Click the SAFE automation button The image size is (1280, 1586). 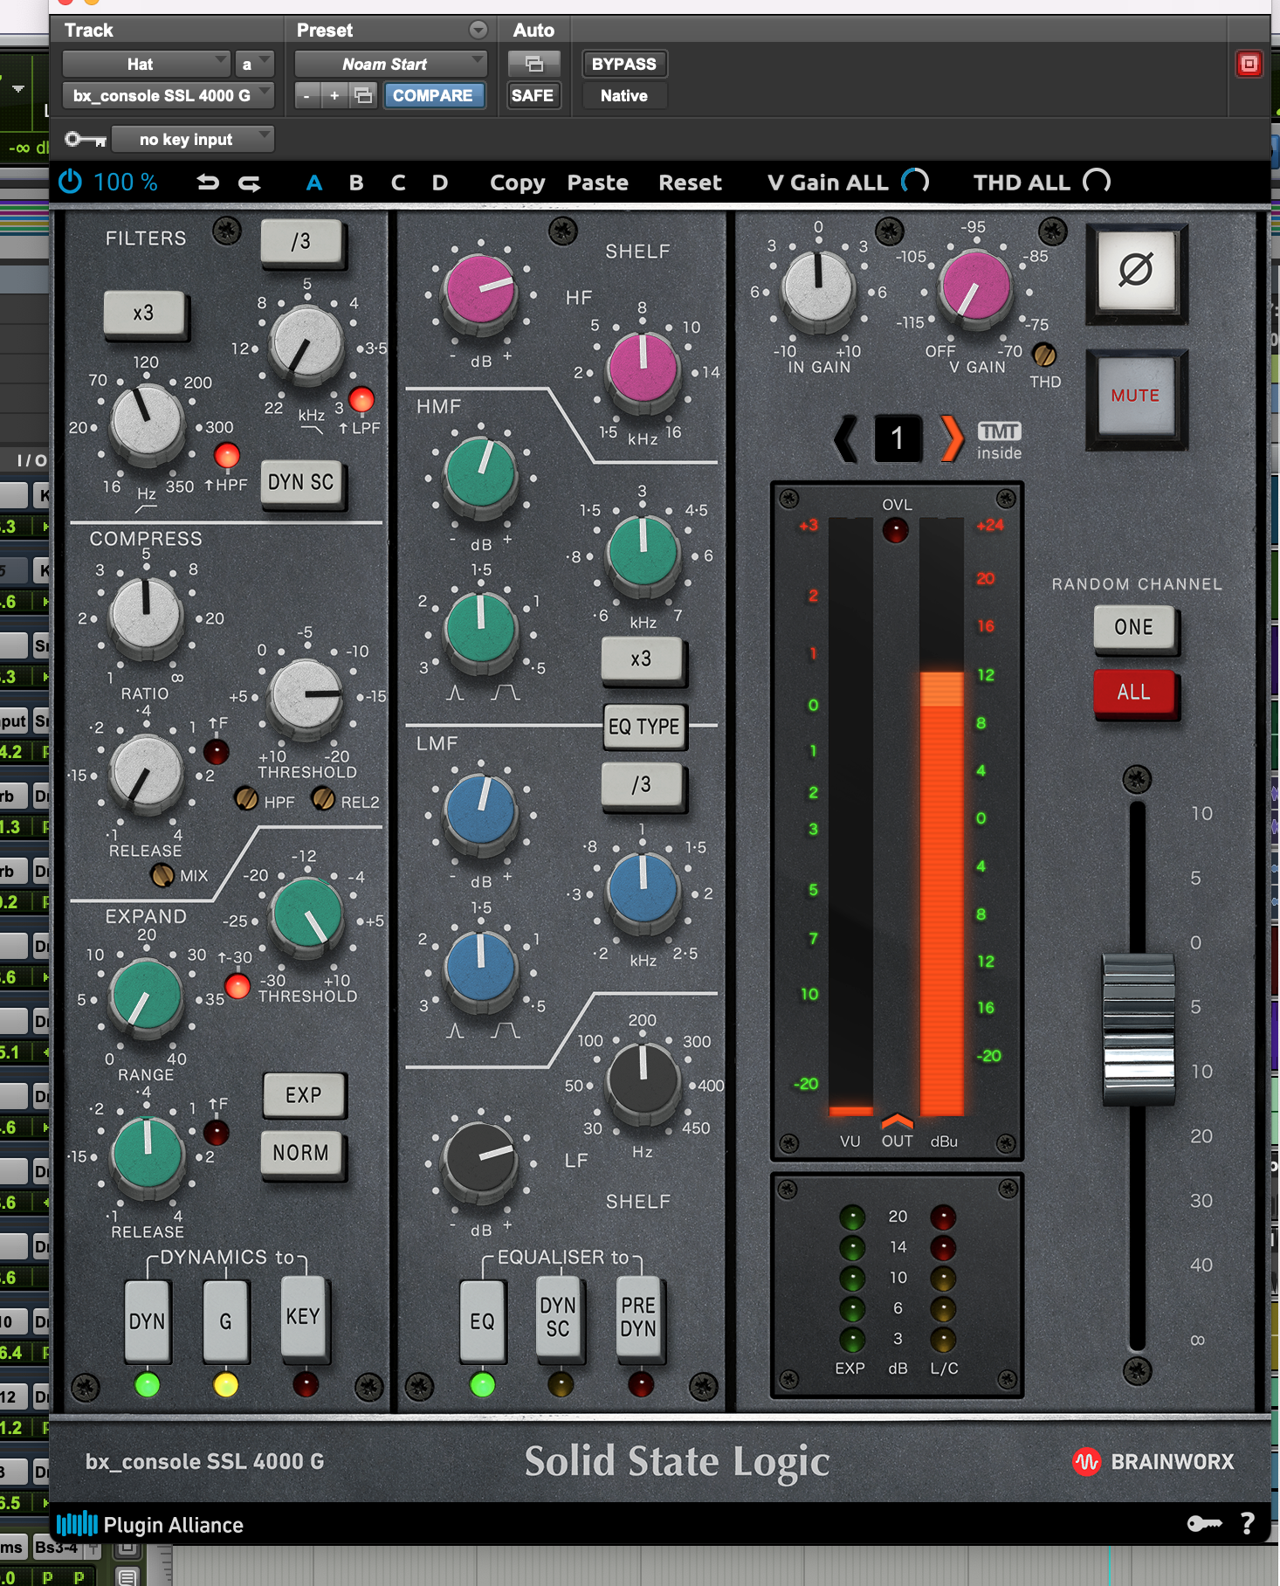[533, 95]
